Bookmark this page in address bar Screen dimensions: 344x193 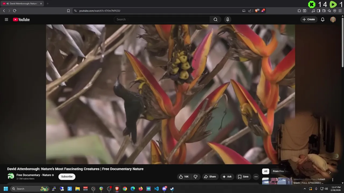68,11
